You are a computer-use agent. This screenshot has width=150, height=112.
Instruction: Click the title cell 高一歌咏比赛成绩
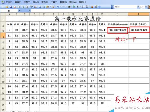pyautogui.click(x=78, y=19)
